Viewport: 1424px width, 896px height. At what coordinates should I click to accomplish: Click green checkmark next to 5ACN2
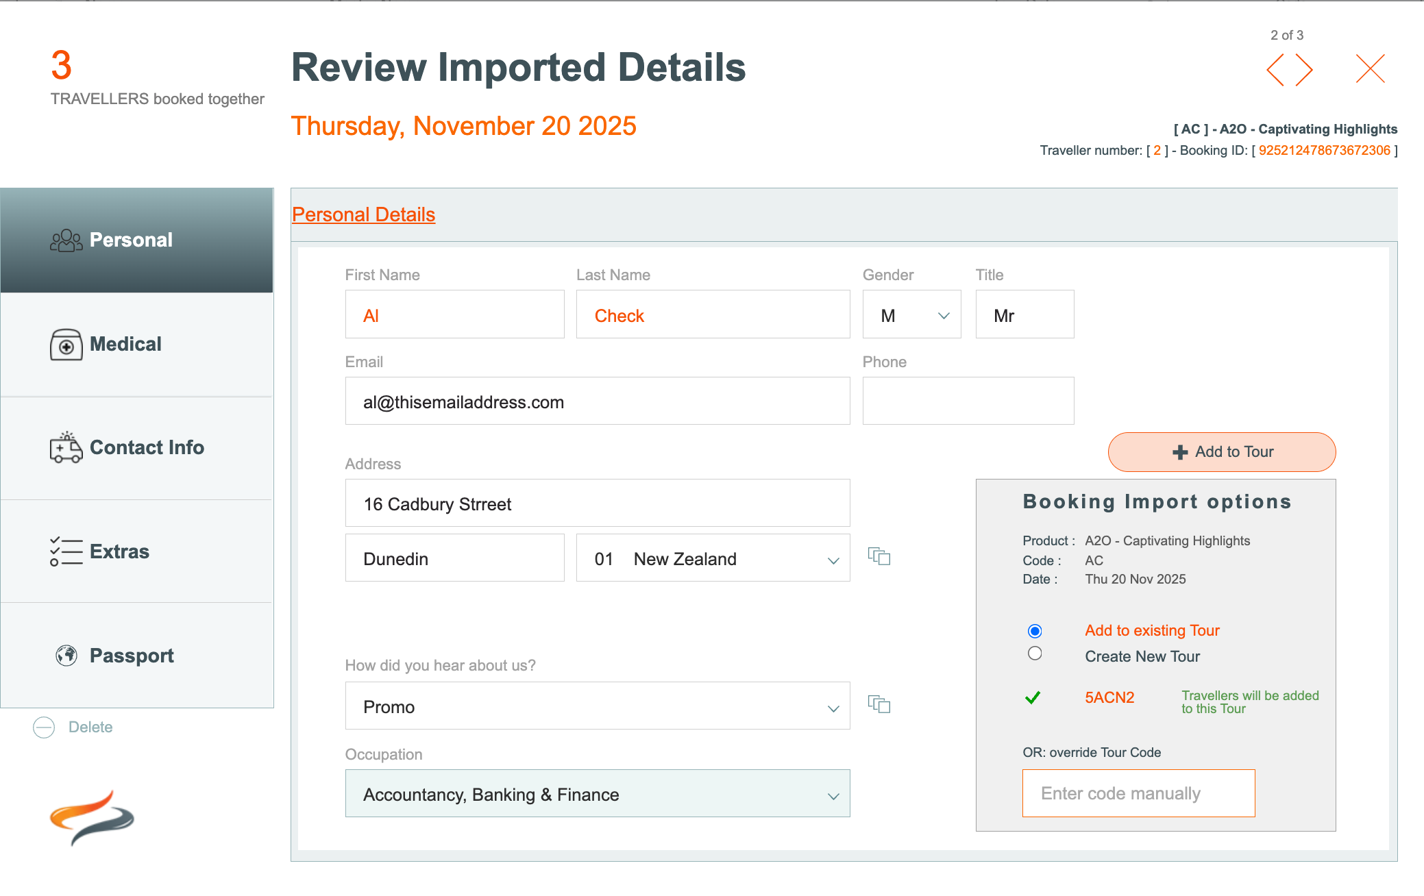click(1033, 698)
